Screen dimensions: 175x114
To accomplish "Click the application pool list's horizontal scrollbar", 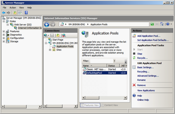I will 104,98.
